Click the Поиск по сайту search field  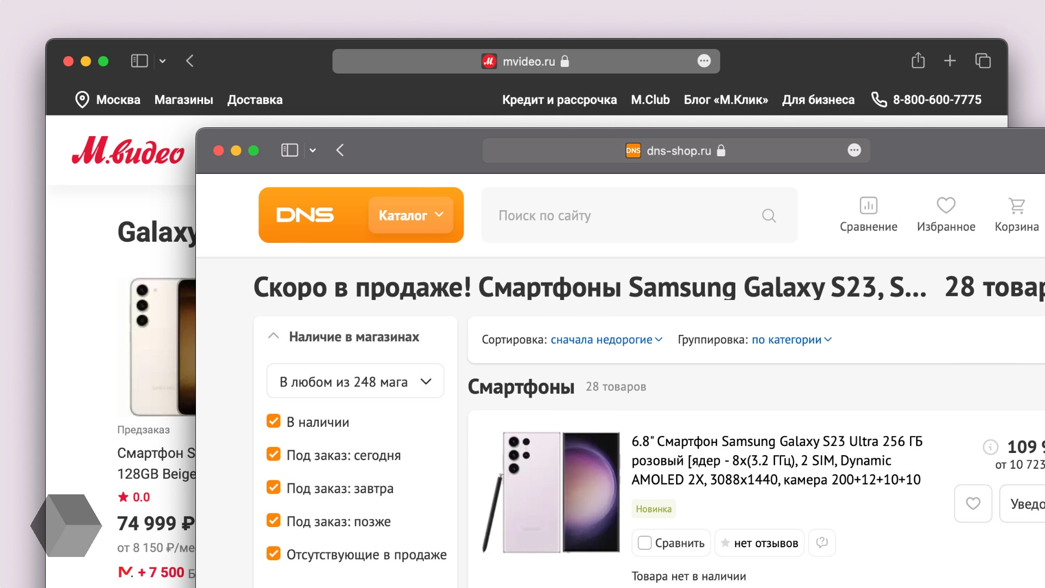pos(640,215)
